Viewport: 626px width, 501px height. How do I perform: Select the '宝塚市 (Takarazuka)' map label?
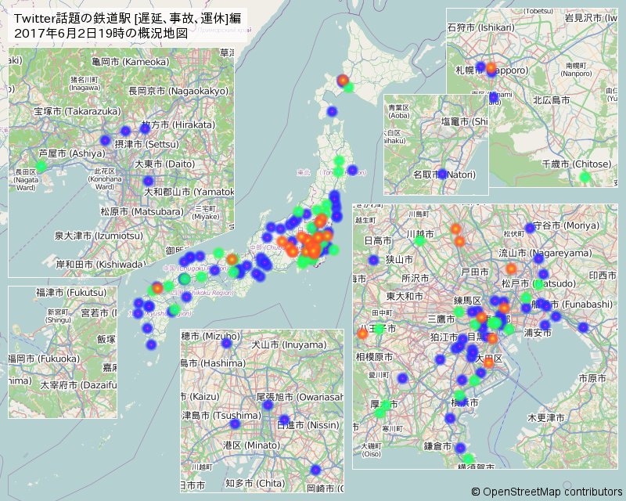77,111
